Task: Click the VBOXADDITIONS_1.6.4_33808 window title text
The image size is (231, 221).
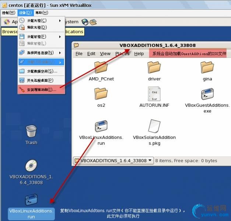Action: coord(157,45)
